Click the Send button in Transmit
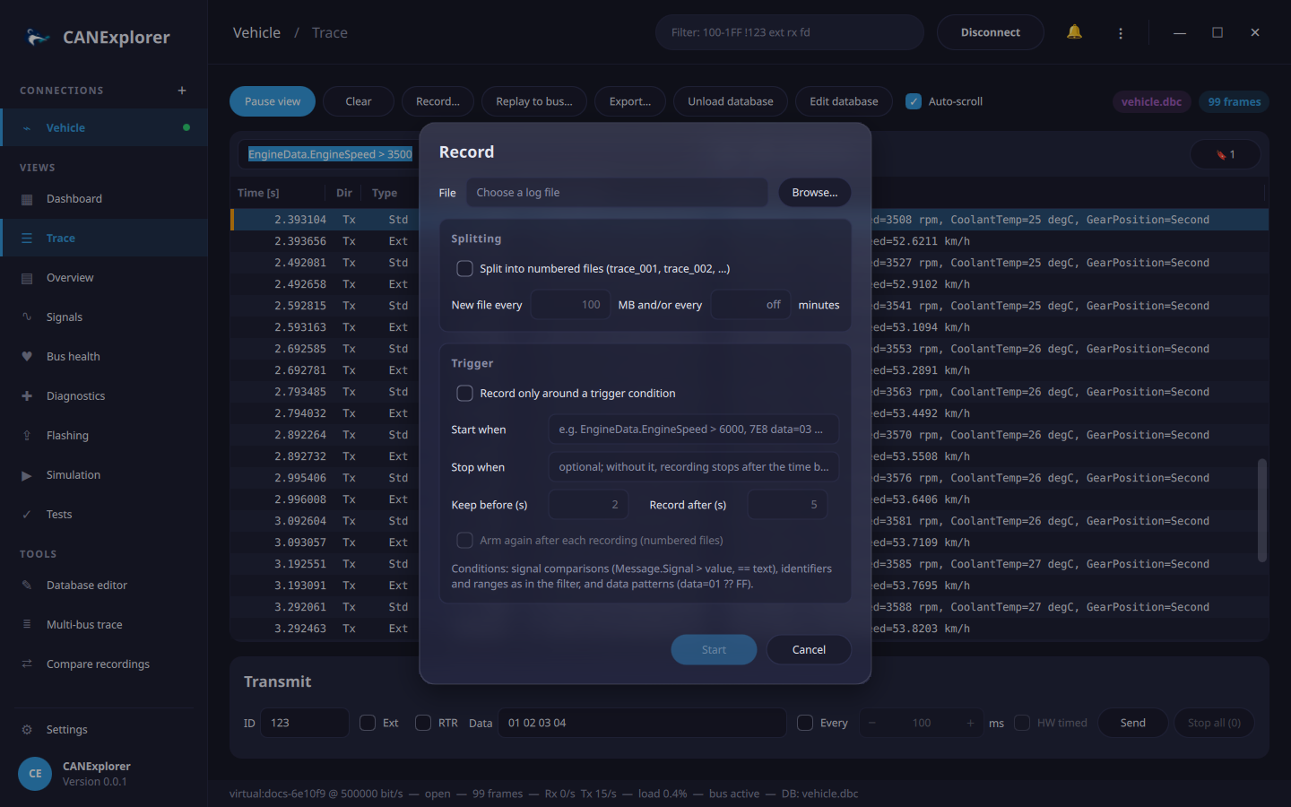 tap(1132, 723)
